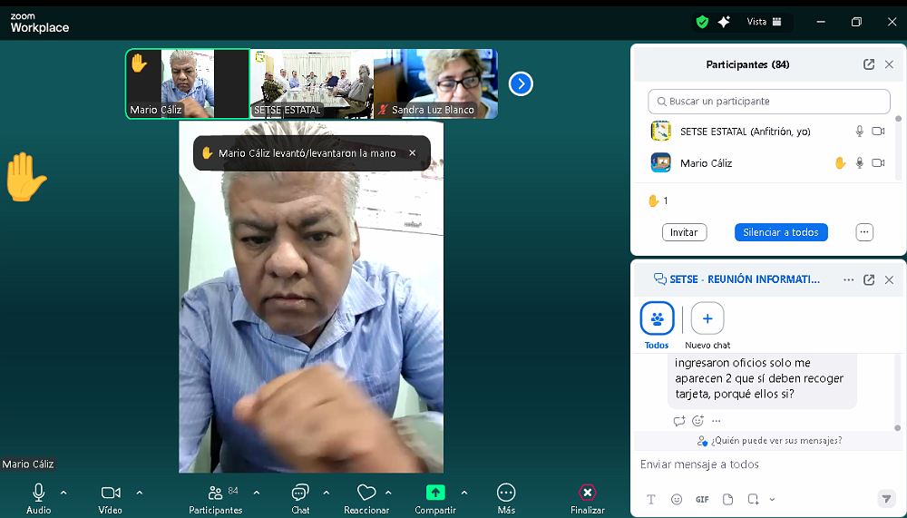Select the Todos chat tab
The height and width of the screenshot is (518, 907).
pos(657,319)
